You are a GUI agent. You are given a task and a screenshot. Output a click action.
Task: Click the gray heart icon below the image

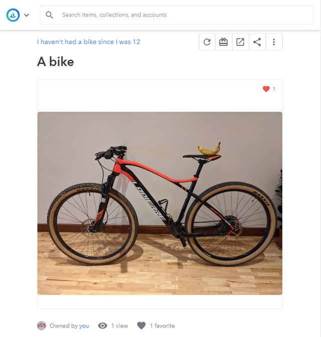coord(141,325)
